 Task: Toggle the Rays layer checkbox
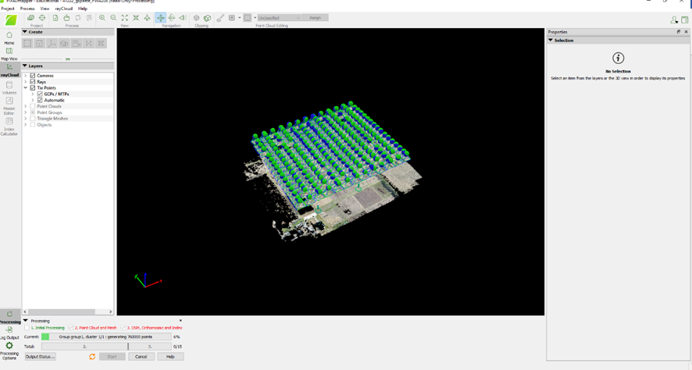coord(33,82)
